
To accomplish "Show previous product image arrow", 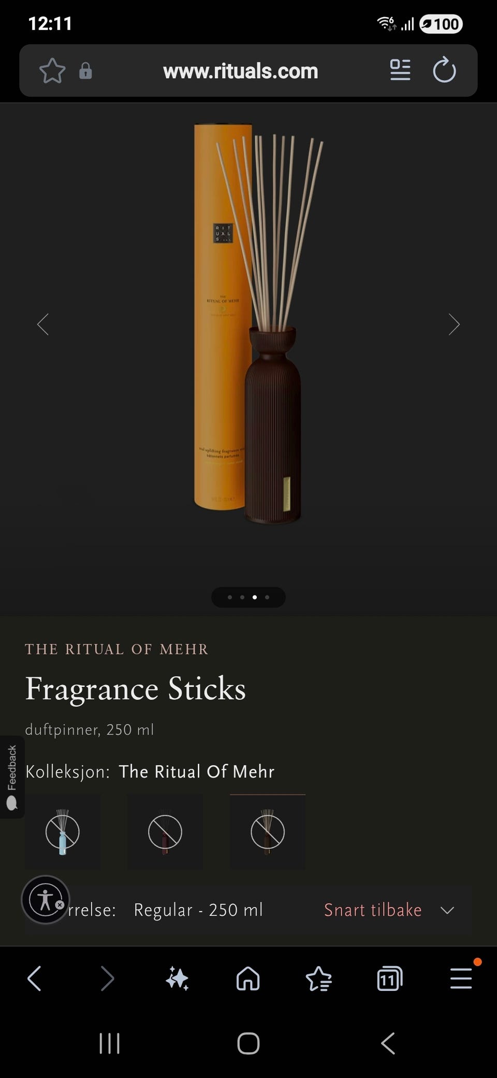I will pyautogui.click(x=43, y=324).
